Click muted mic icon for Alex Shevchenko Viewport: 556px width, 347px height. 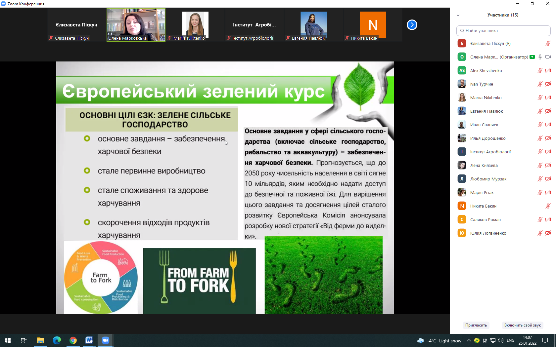[x=540, y=70]
